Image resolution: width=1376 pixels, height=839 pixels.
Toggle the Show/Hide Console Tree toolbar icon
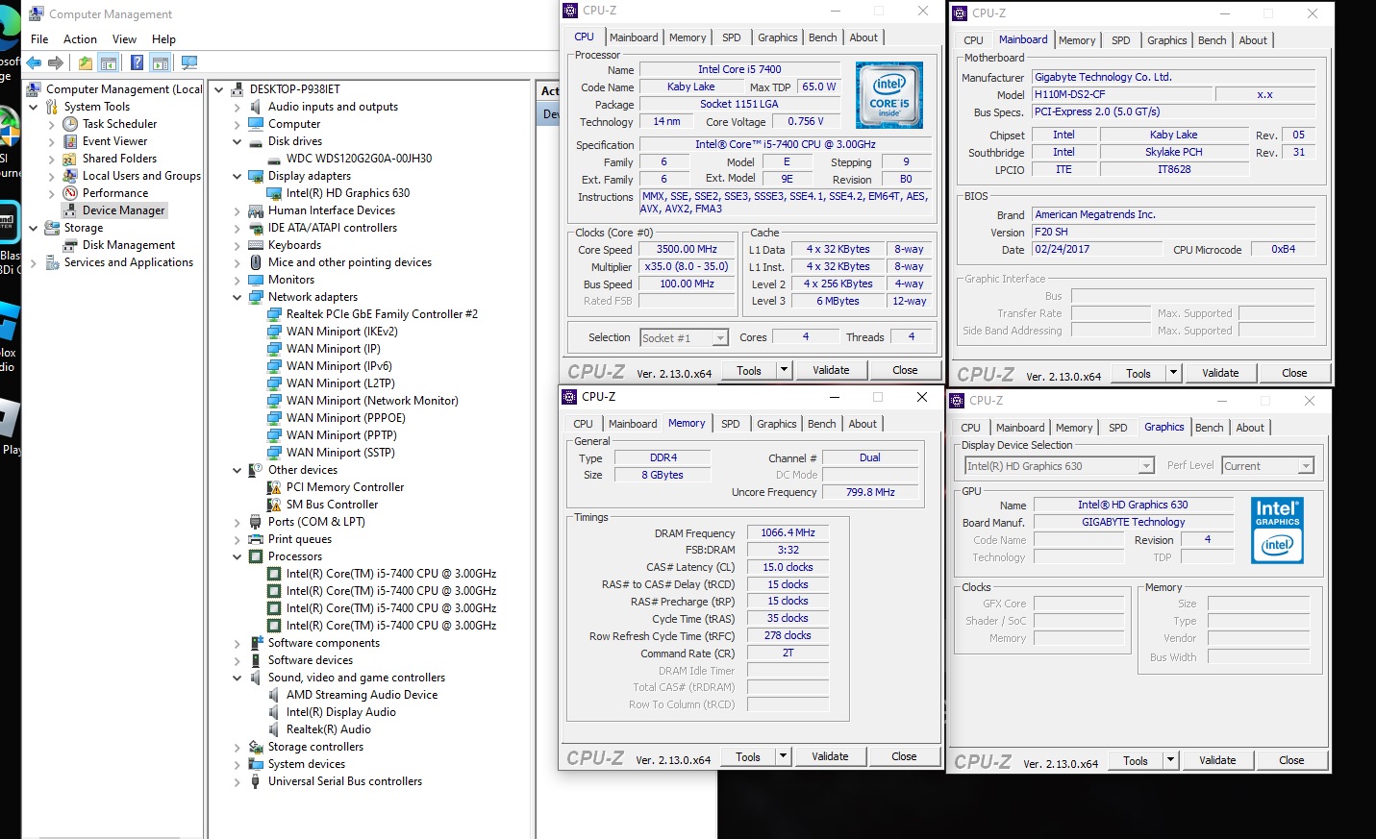[109, 63]
